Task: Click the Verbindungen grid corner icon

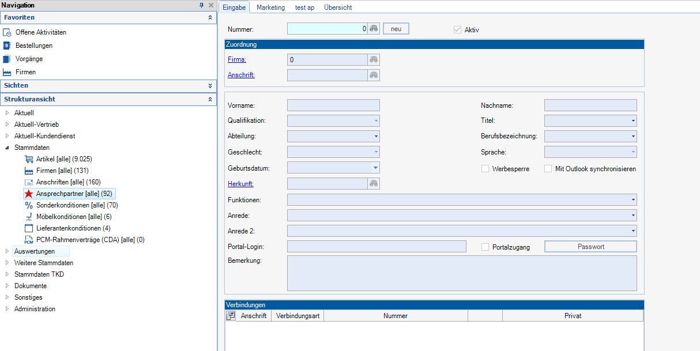Action: click(x=231, y=316)
